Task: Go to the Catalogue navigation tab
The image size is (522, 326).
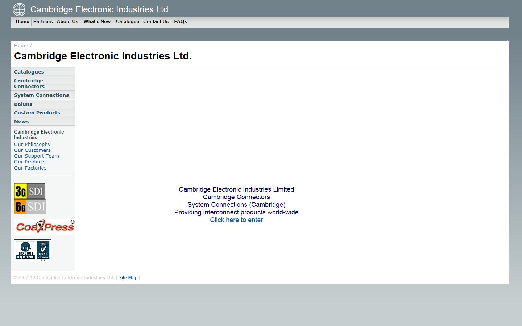Action: point(127,22)
